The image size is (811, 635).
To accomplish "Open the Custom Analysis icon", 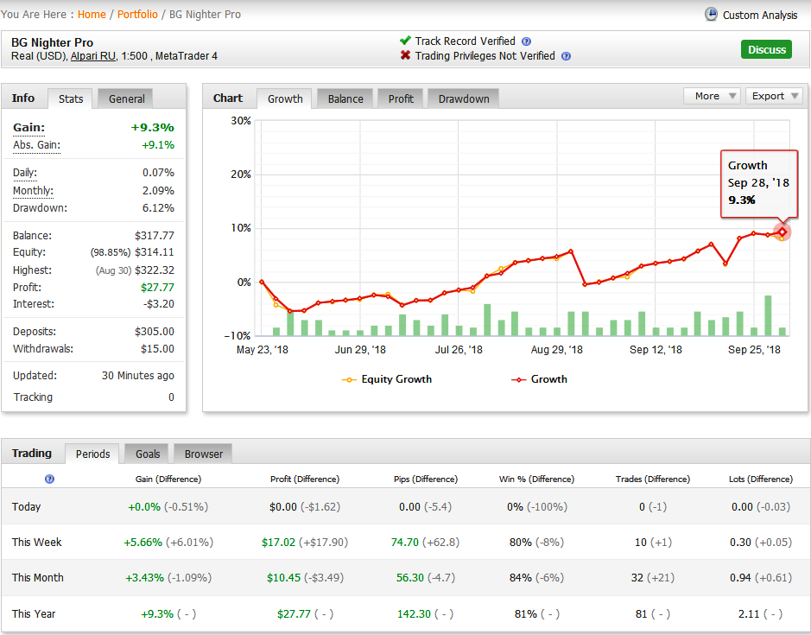I will [x=711, y=14].
